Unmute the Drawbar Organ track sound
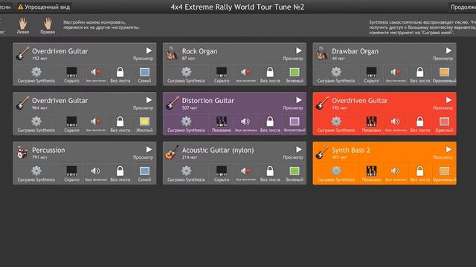 click(396, 72)
